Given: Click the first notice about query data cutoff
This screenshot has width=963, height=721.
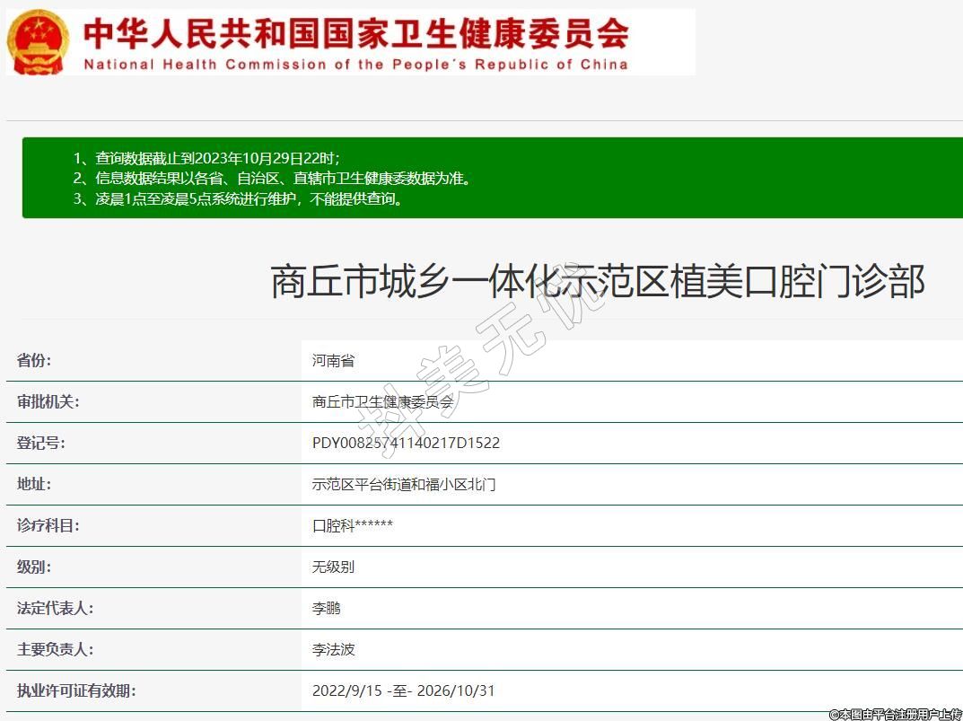Looking at the screenshot, I should (x=206, y=158).
